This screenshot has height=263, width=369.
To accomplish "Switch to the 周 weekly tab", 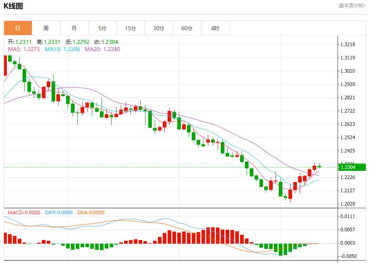I will (x=46, y=28).
